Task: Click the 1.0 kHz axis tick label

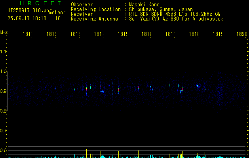Action: coord(3,71)
